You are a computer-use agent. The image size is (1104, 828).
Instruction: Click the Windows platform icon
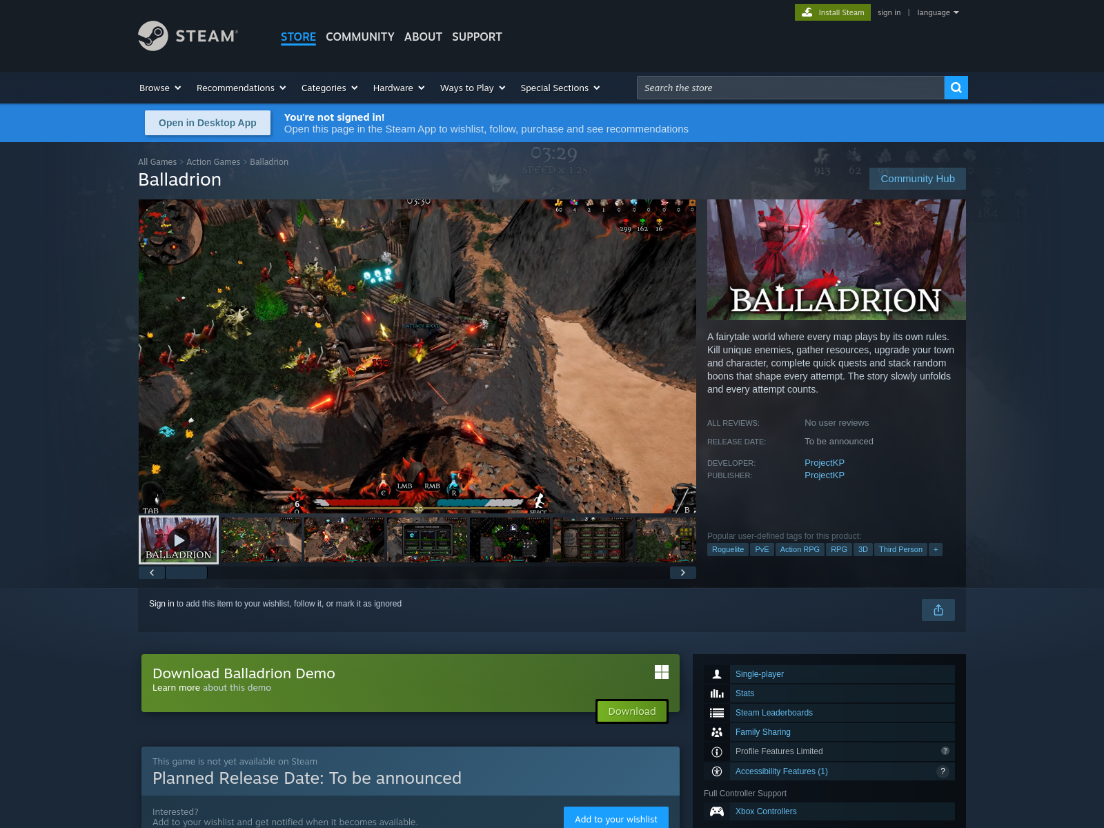[x=662, y=672]
